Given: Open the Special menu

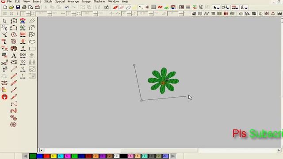Looking at the screenshot, I should [x=60, y=1].
